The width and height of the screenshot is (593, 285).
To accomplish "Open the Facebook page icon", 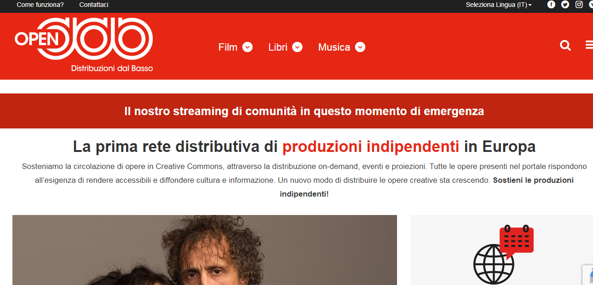I will pos(551,5).
